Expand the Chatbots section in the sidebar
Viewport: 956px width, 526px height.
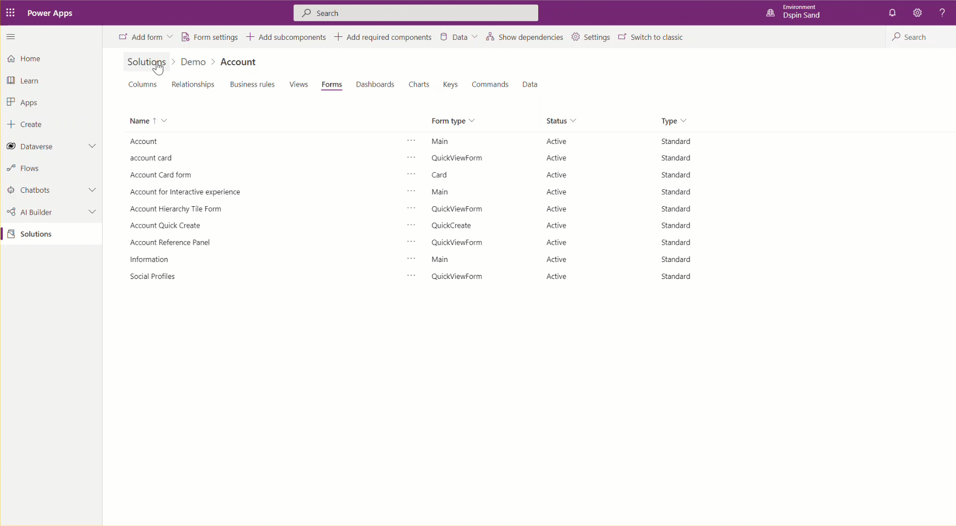pos(92,190)
